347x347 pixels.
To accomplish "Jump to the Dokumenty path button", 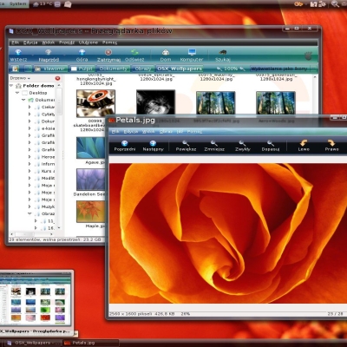I will [x=113, y=69].
